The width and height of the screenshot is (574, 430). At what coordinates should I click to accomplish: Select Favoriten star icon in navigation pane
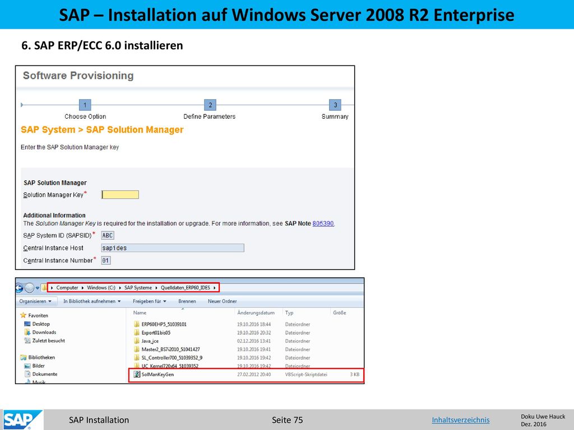tap(24, 315)
